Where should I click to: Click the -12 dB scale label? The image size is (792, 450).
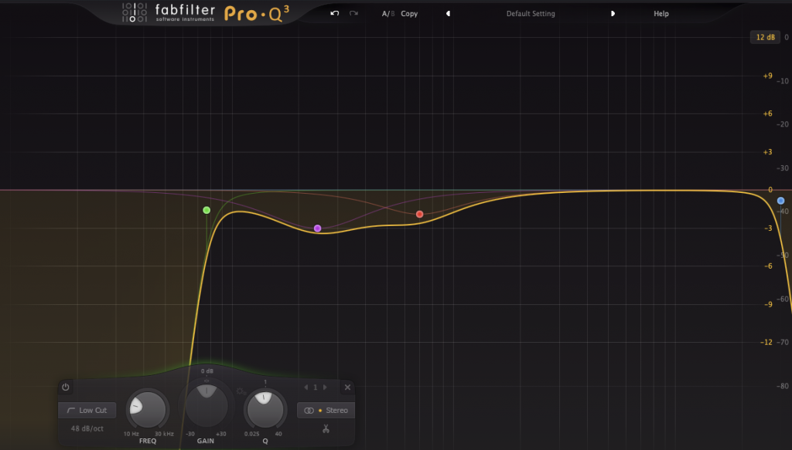[x=766, y=342]
